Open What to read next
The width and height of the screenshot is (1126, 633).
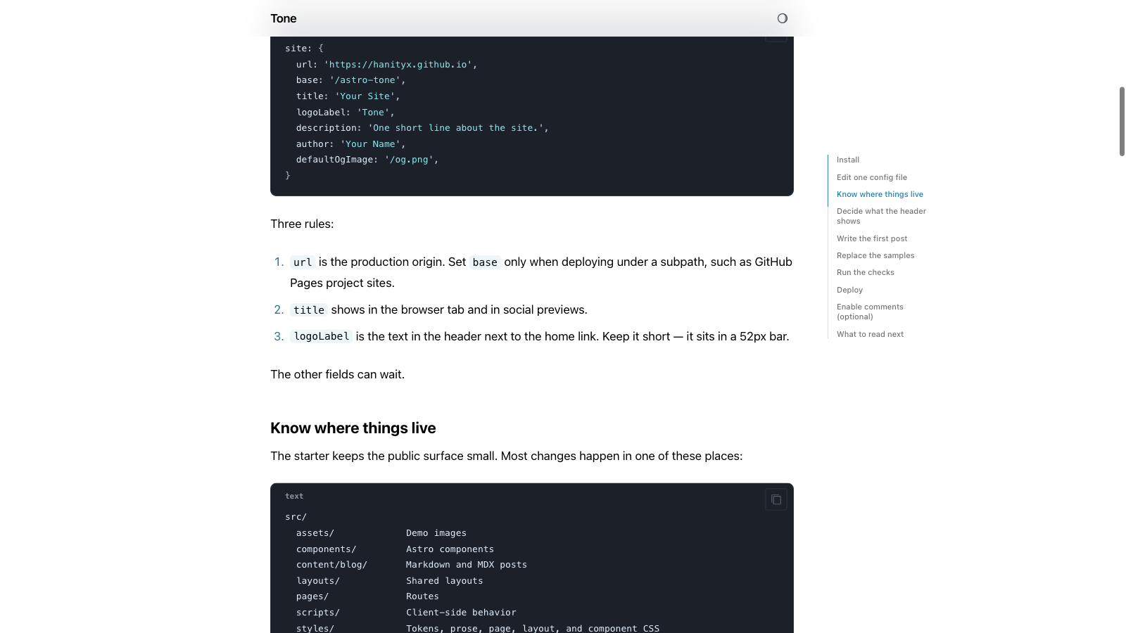[870, 334]
